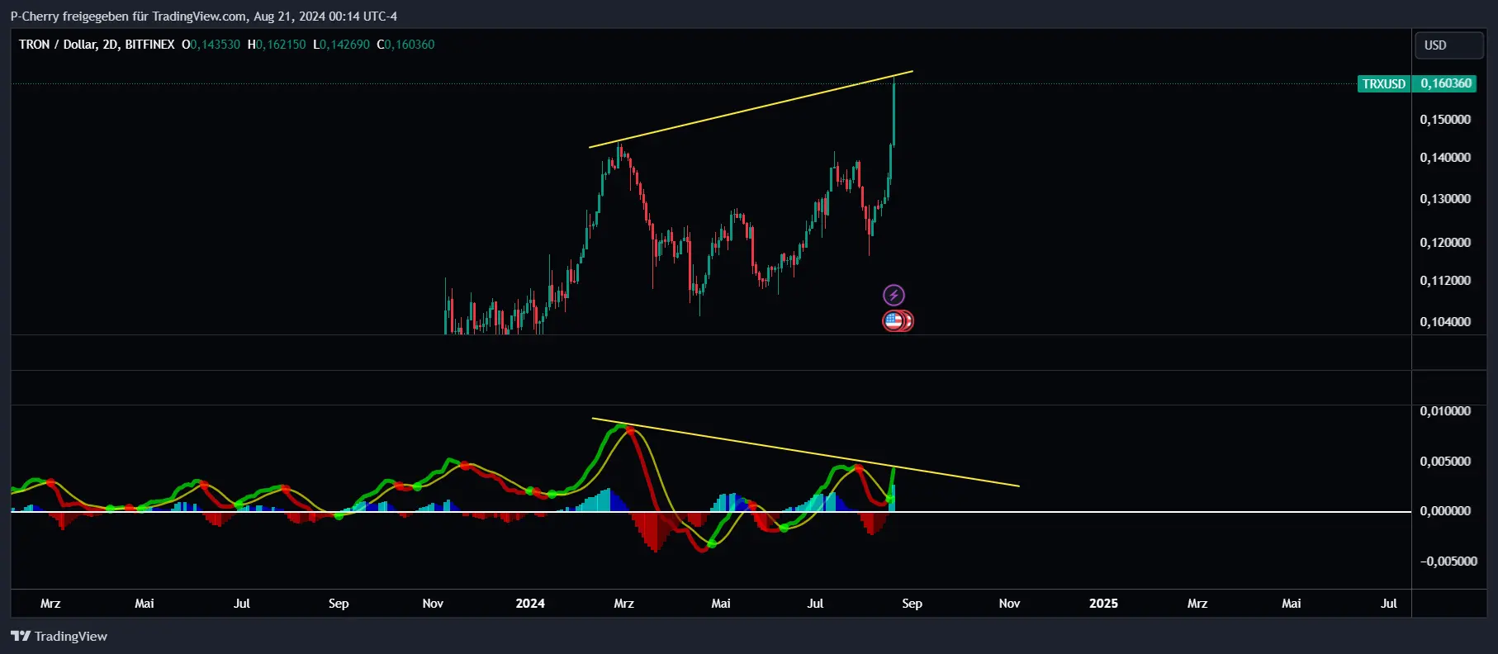Click the Sep label next to 2024 Jul
This screenshot has height=654, width=1498.
pos(912,604)
